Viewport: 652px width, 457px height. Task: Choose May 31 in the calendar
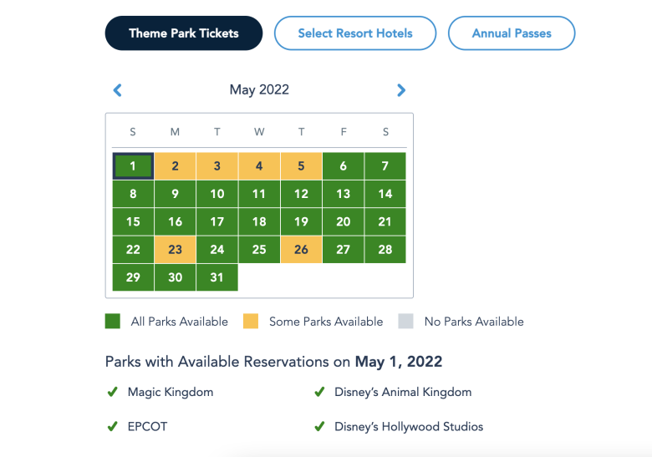(217, 277)
